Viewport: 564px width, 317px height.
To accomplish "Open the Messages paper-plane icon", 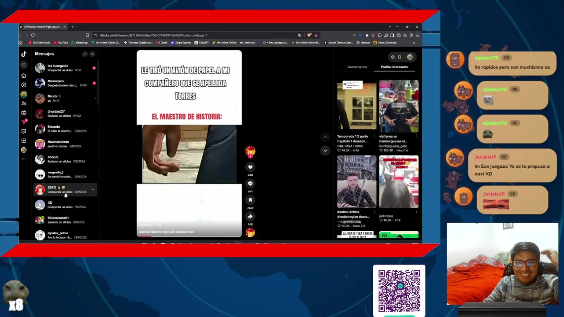I will pos(24,122).
